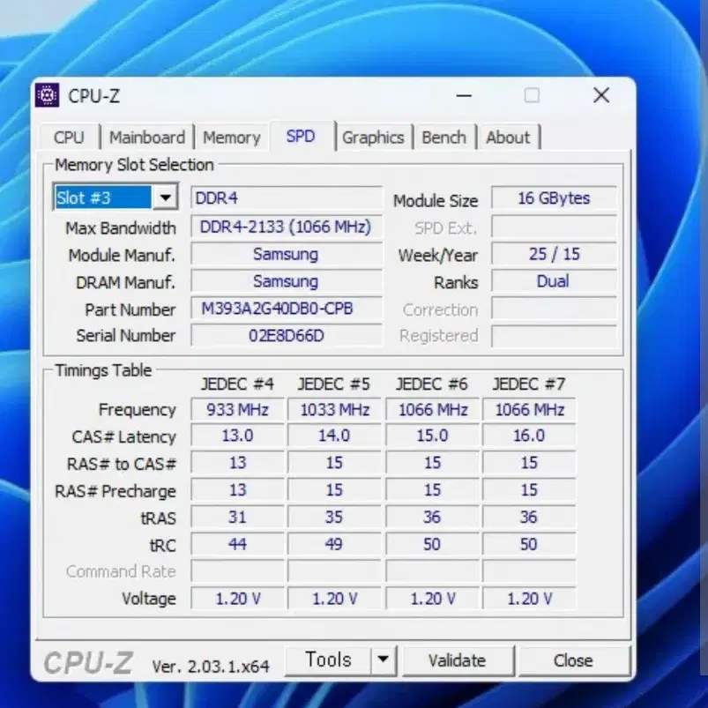The width and height of the screenshot is (708, 708).
Task: Click CAS# Latency 15.0 cell
Action: [433, 436]
